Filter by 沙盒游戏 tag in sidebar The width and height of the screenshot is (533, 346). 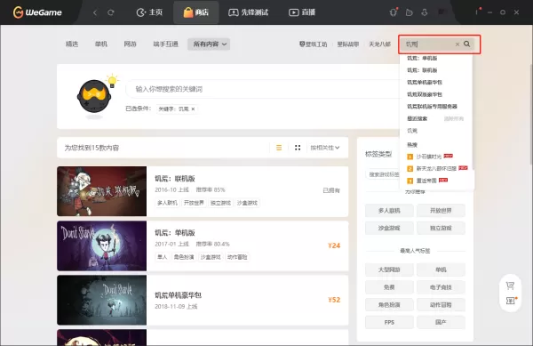tap(389, 228)
